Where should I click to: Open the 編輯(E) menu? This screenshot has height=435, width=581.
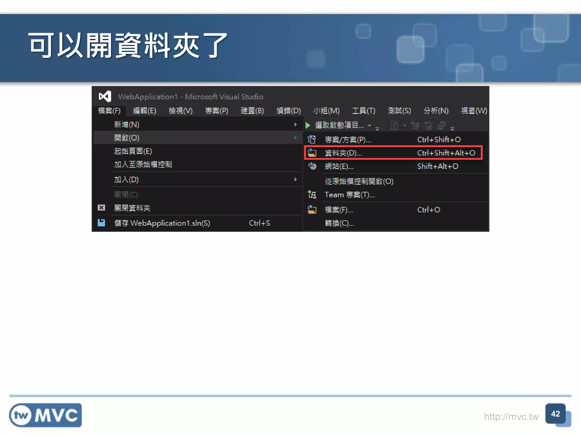point(145,111)
